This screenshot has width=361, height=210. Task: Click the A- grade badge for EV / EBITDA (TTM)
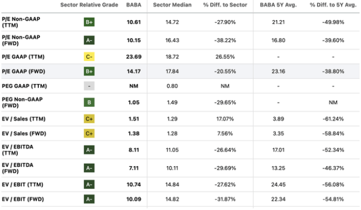coord(89,150)
